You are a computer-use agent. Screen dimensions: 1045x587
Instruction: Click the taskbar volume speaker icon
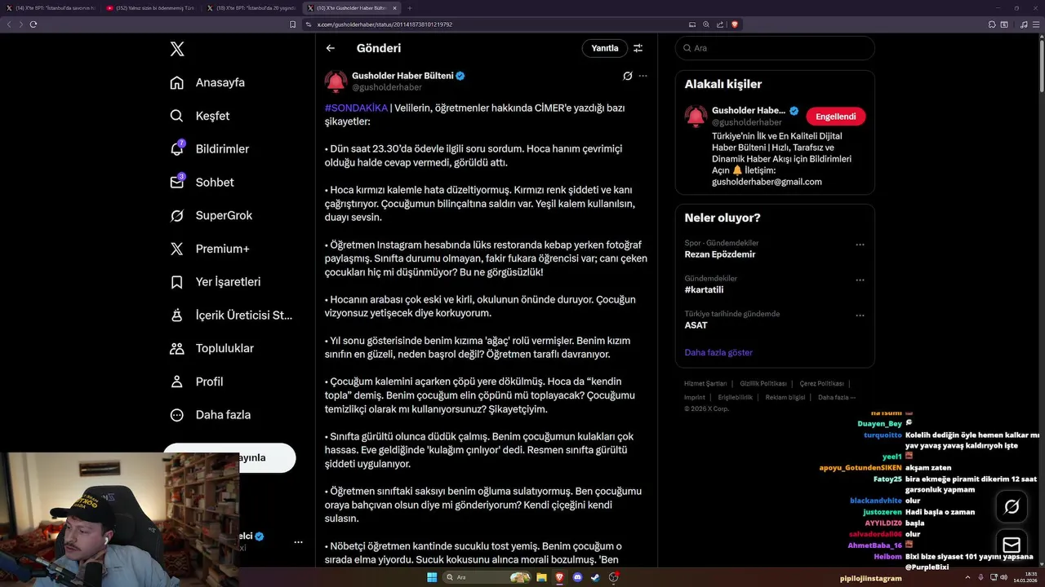(1004, 577)
